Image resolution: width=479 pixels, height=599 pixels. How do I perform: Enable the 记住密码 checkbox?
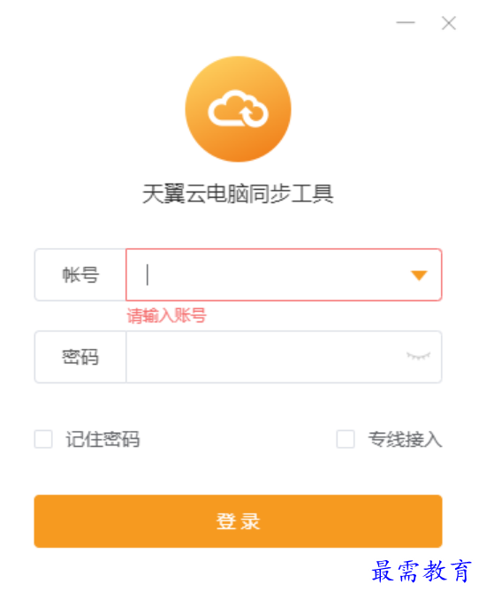[43, 439]
